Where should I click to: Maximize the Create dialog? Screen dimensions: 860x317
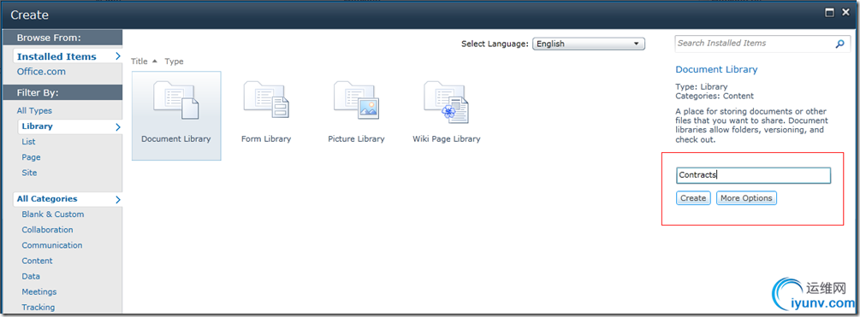pyautogui.click(x=830, y=13)
